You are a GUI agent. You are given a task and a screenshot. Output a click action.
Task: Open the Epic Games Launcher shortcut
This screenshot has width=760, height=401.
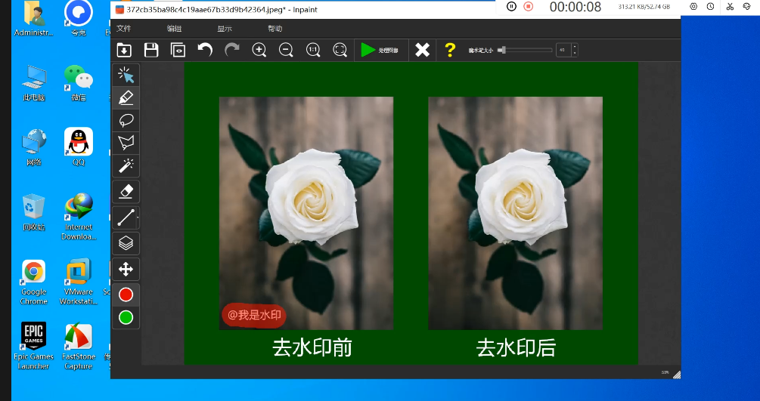(x=33, y=347)
